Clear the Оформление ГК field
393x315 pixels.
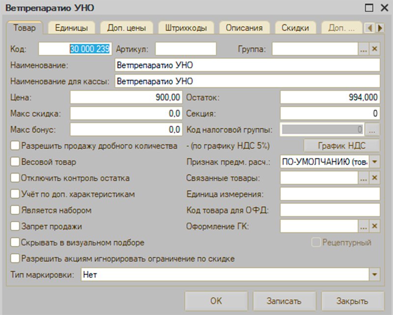coord(374,226)
